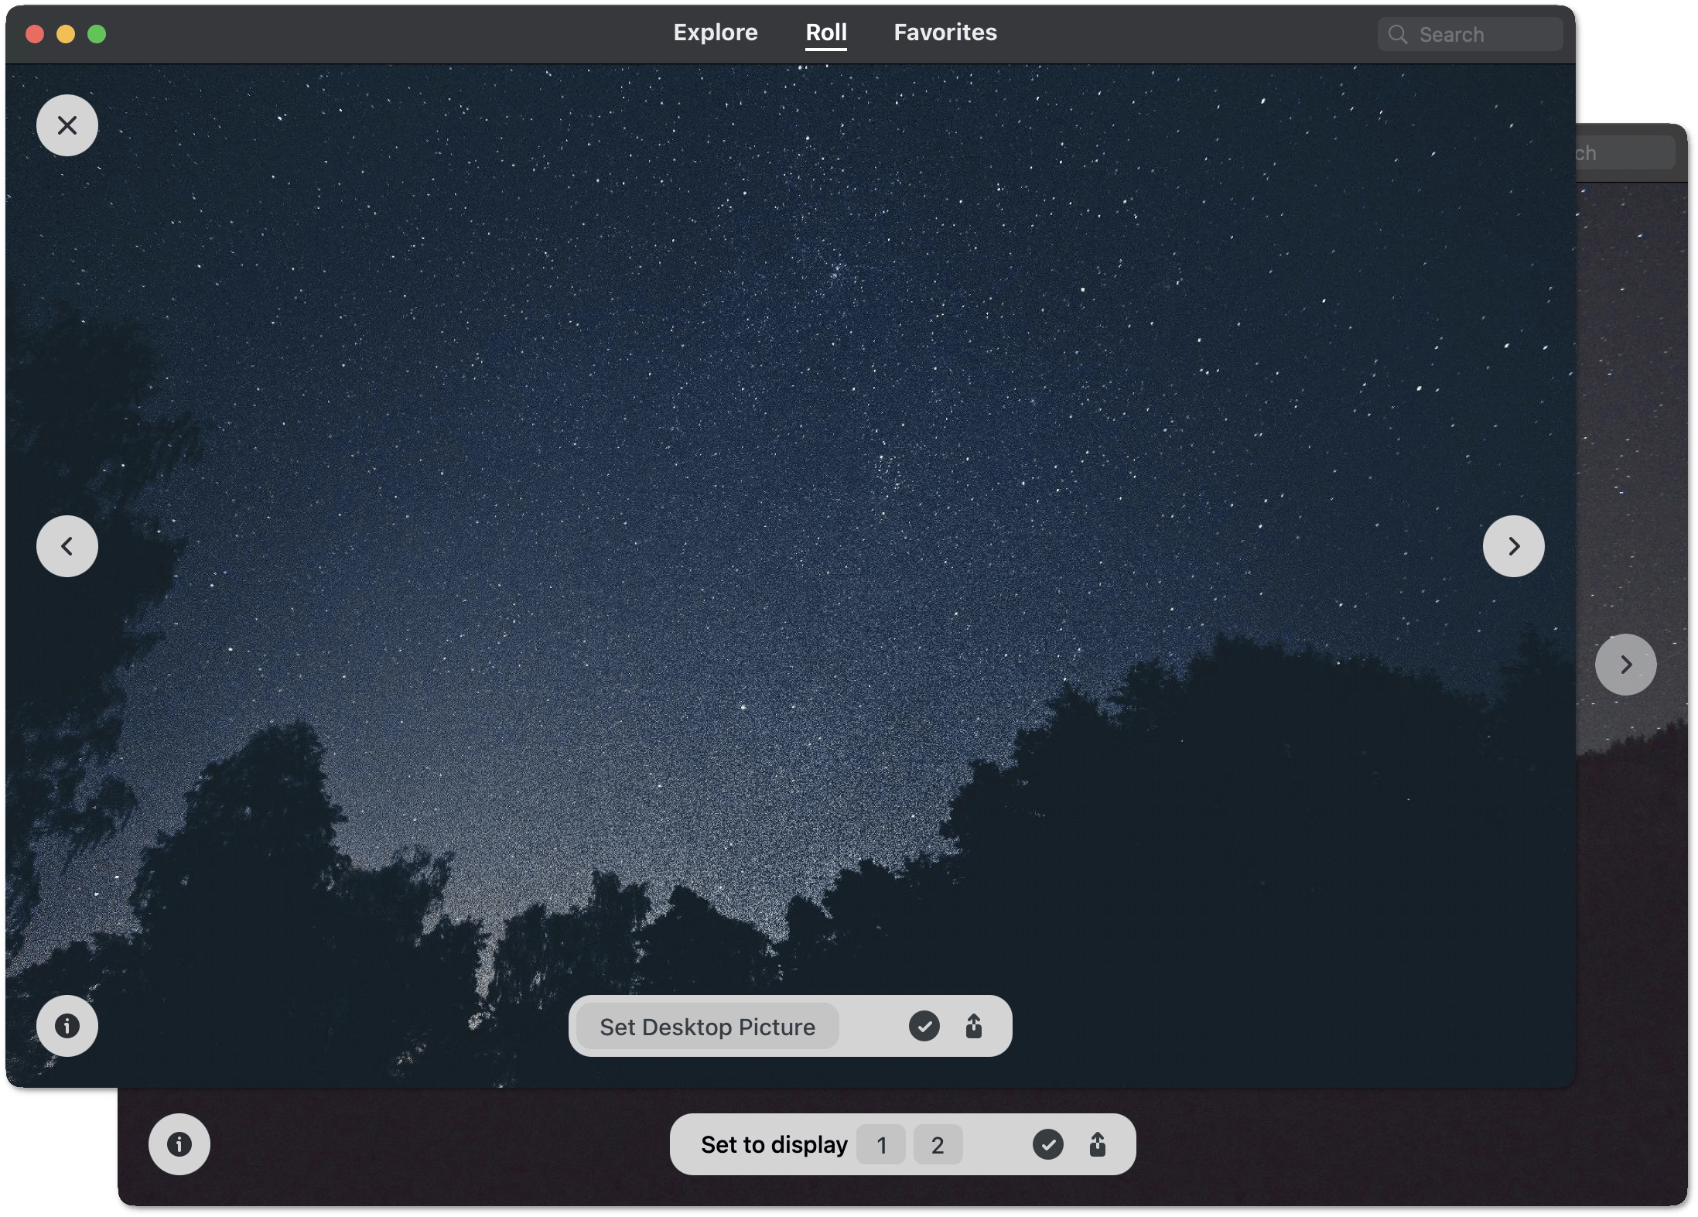Go to previous photo in front window
The image size is (1698, 1217).
(x=67, y=546)
